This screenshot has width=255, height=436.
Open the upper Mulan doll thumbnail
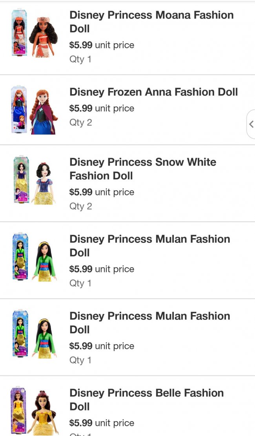34,257
